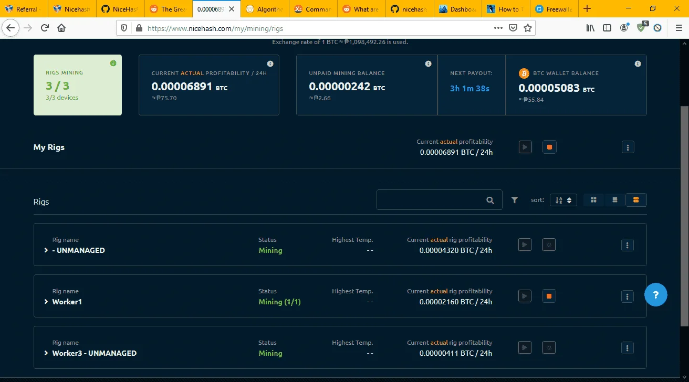Close the active 0.0000689 tab

[232, 9]
